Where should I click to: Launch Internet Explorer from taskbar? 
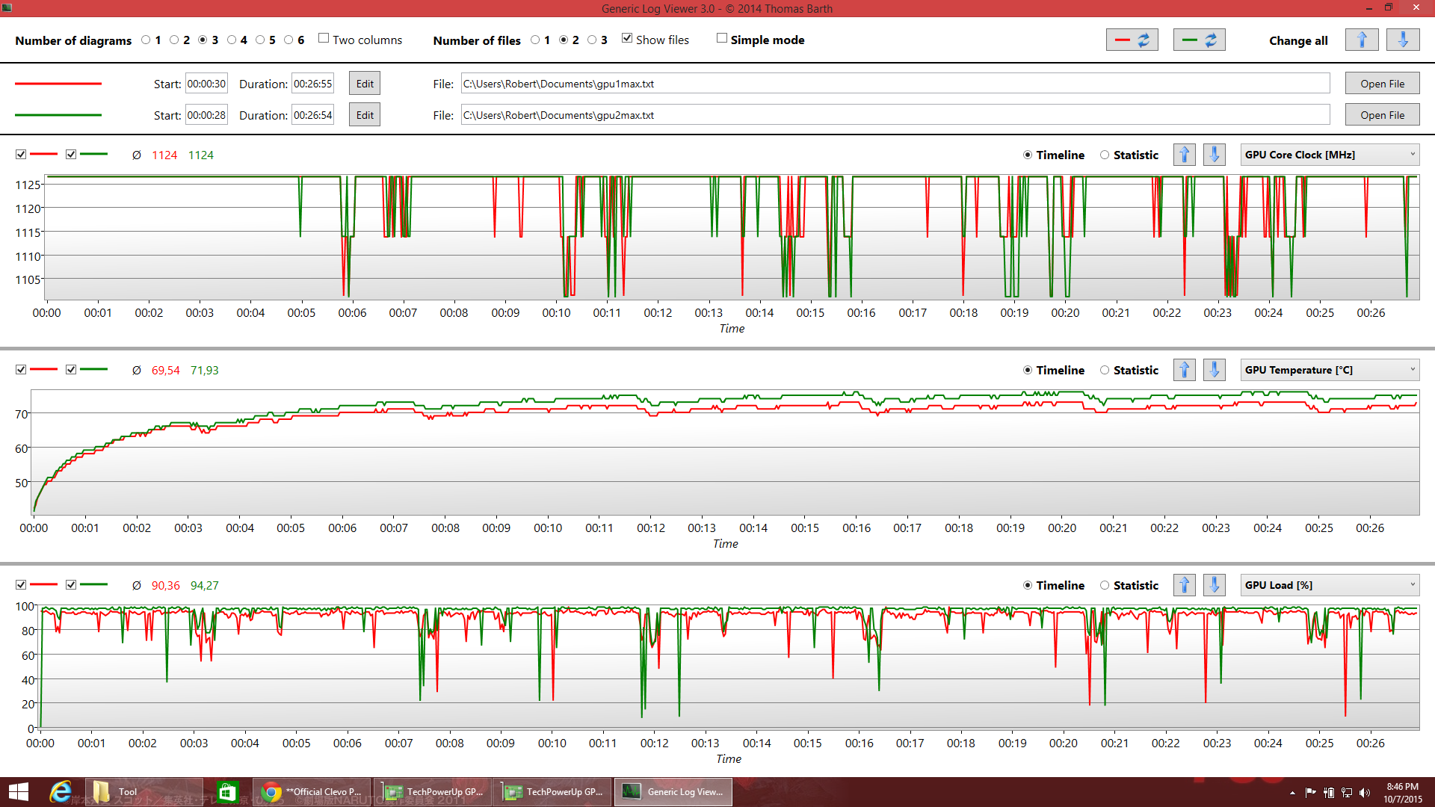click(x=61, y=792)
